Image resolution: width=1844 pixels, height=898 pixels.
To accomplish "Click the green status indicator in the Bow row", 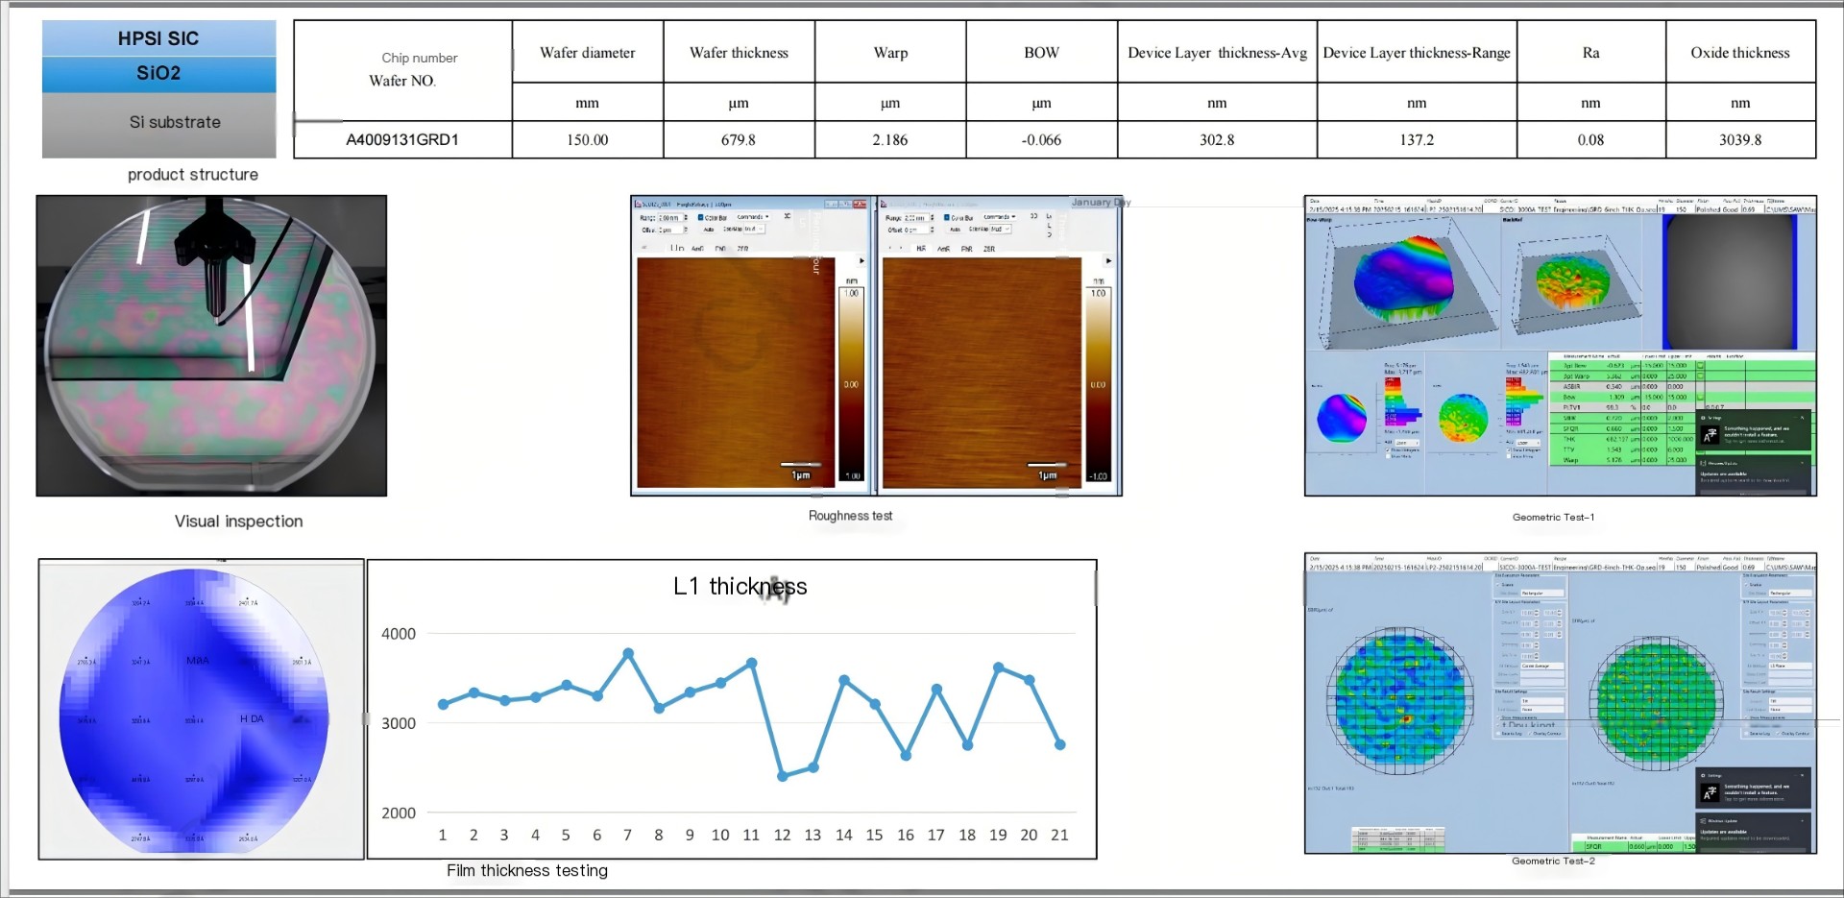I will pyautogui.click(x=1700, y=397).
